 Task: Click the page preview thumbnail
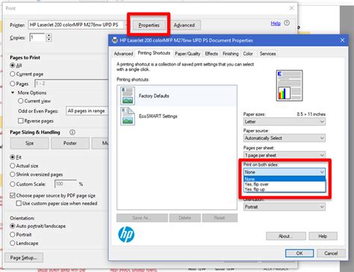coord(289,85)
